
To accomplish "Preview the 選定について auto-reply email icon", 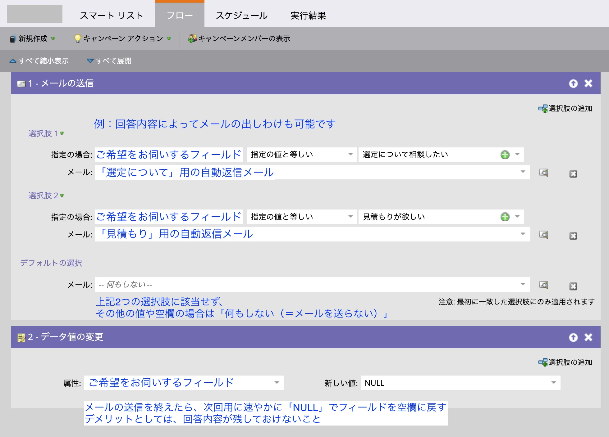I will 543,173.
